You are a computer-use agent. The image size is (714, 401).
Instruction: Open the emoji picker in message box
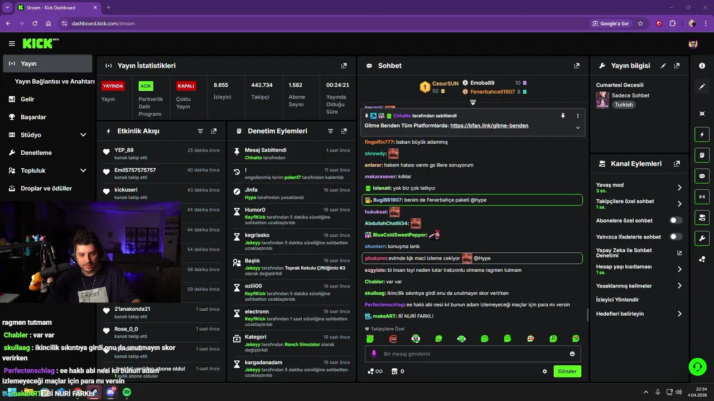572,354
